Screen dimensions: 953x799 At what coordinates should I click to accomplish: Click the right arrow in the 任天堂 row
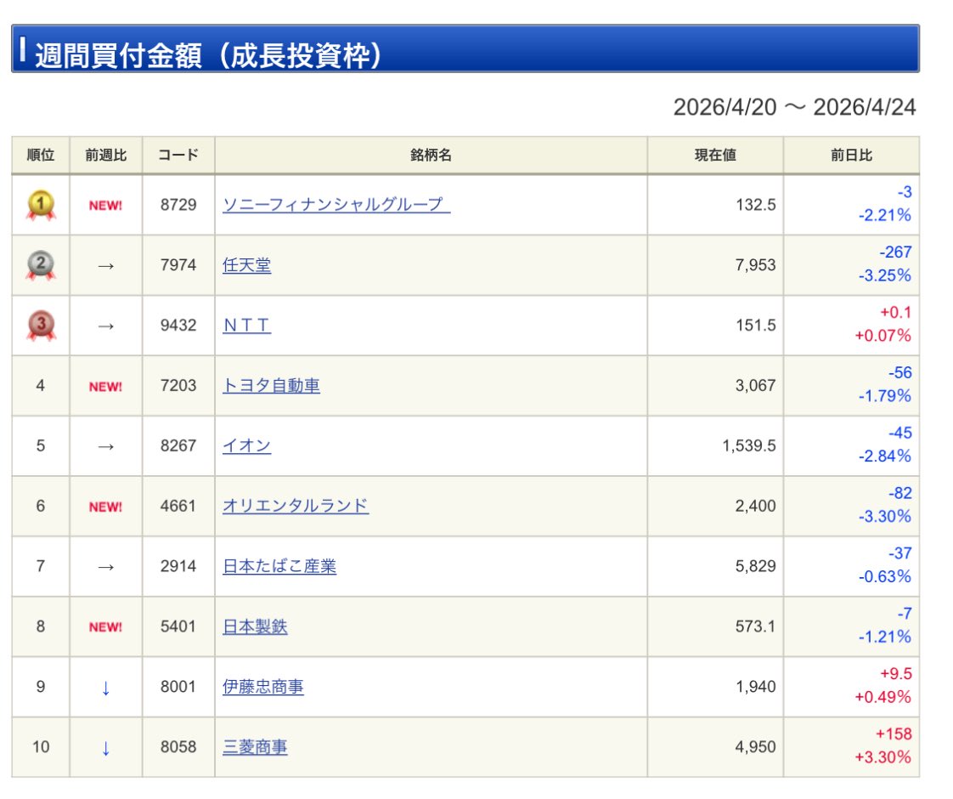pyautogui.click(x=105, y=266)
